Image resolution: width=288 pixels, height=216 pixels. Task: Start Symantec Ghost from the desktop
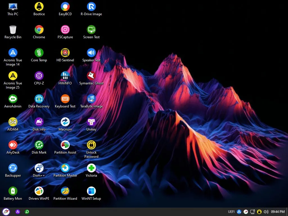click(91, 76)
